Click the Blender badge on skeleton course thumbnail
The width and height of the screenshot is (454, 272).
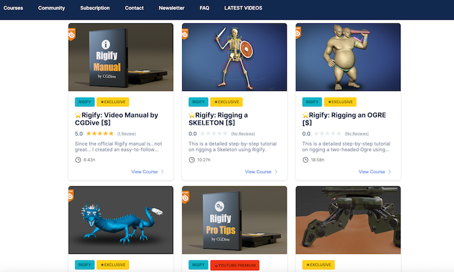[x=185, y=34]
